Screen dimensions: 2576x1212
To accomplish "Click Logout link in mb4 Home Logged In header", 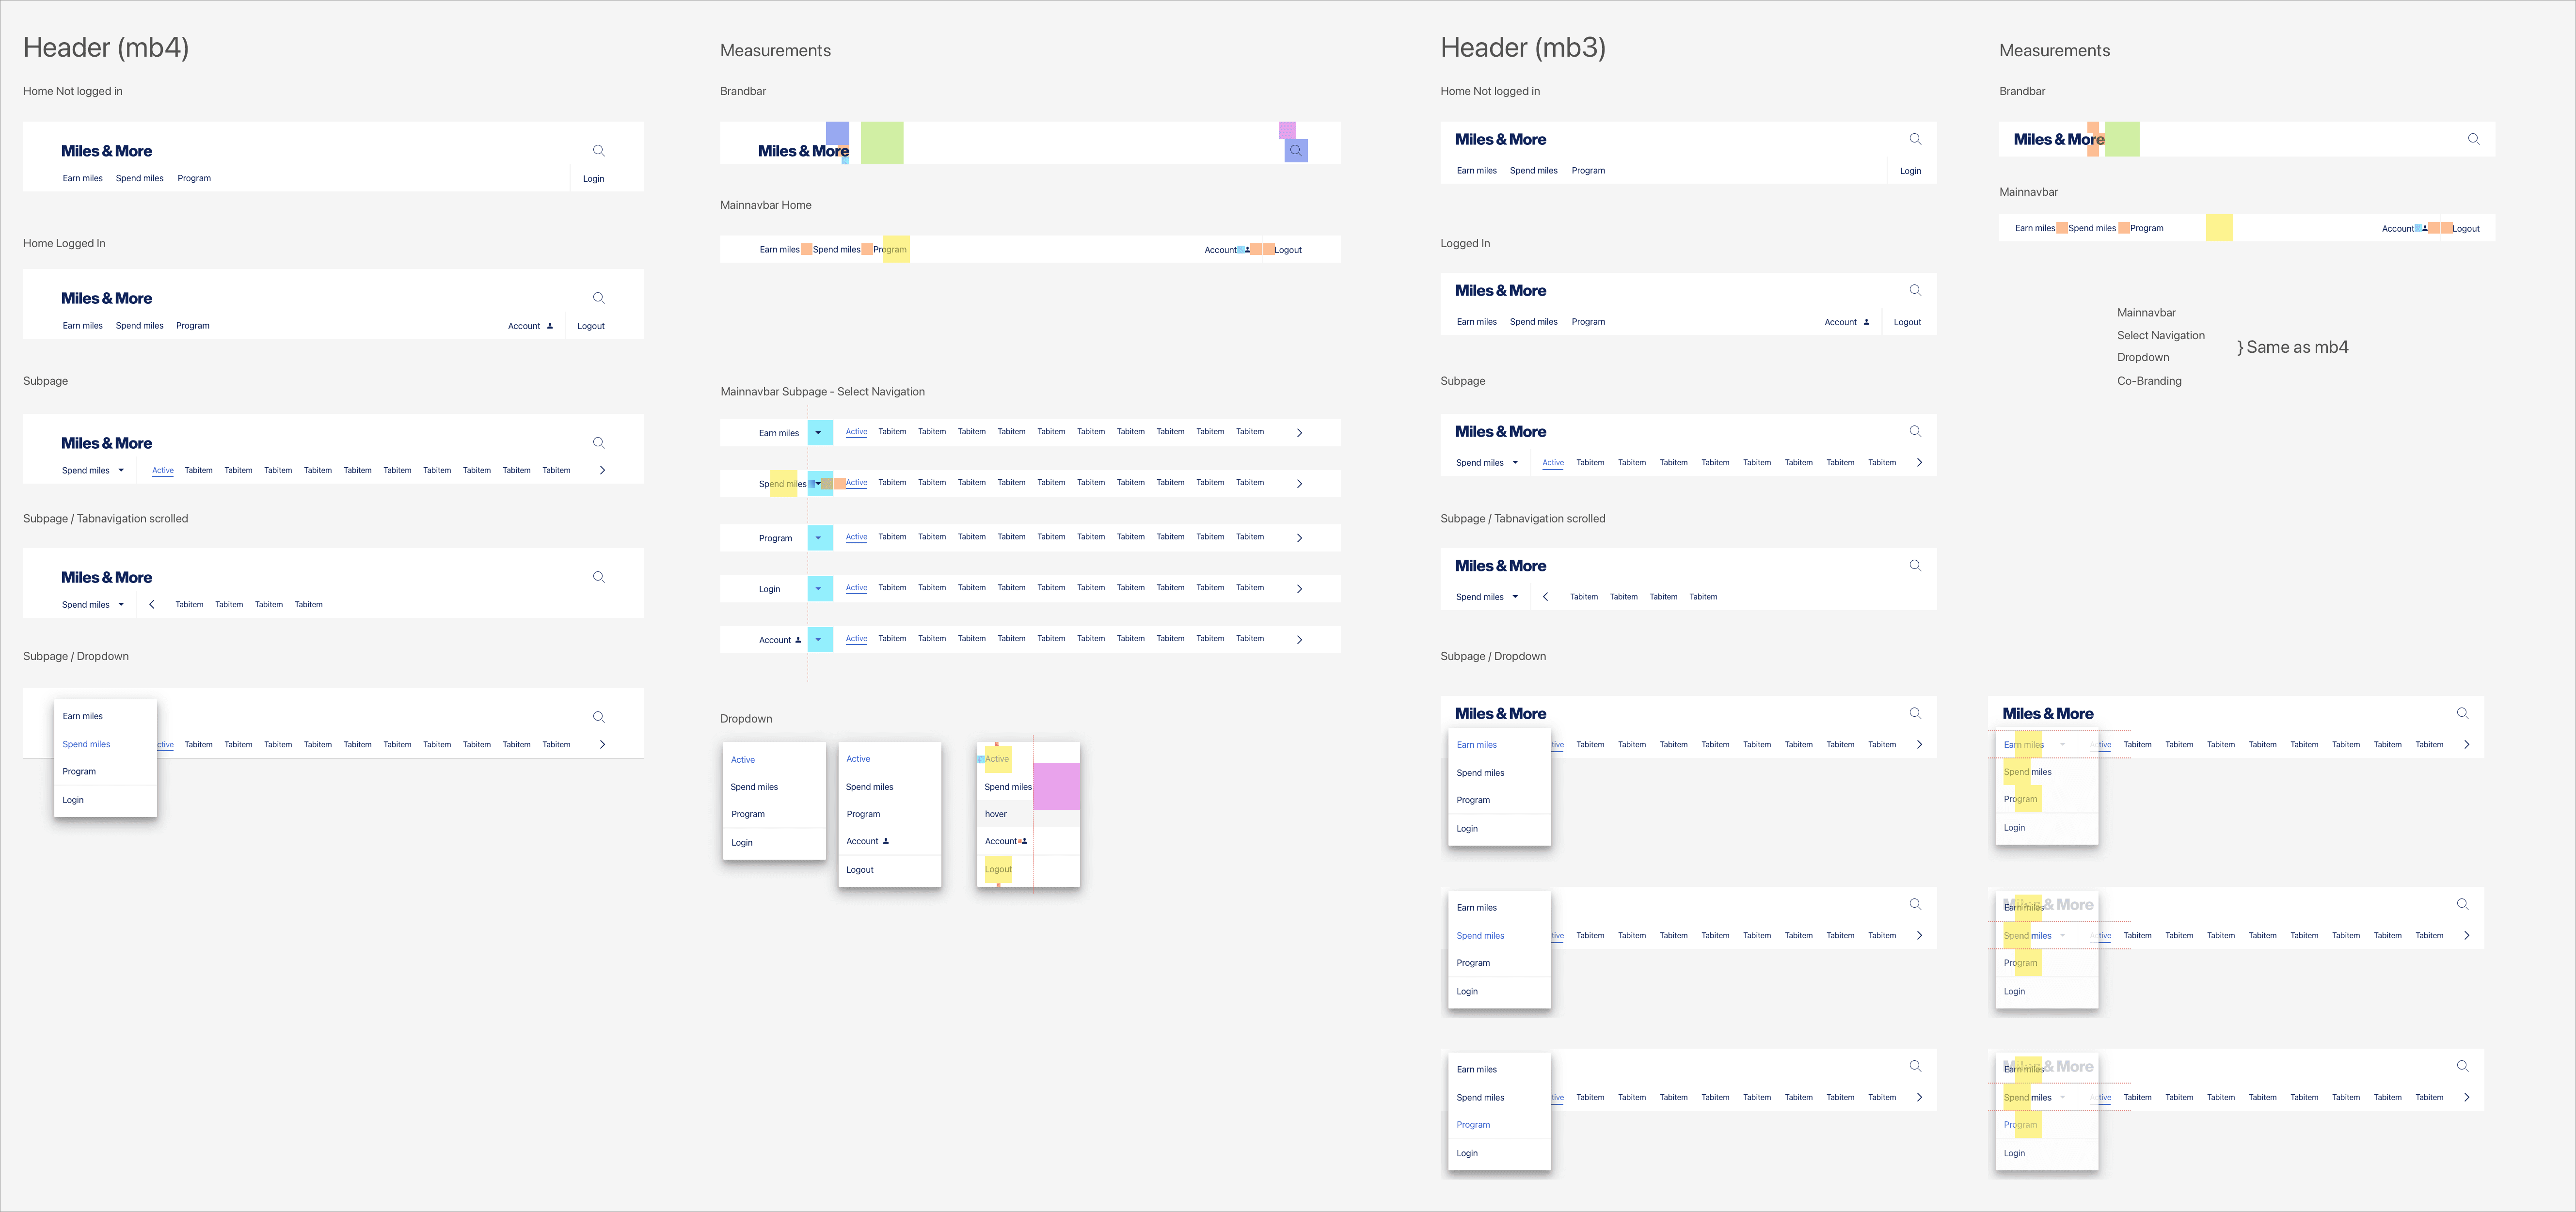I will [x=590, y=326].
